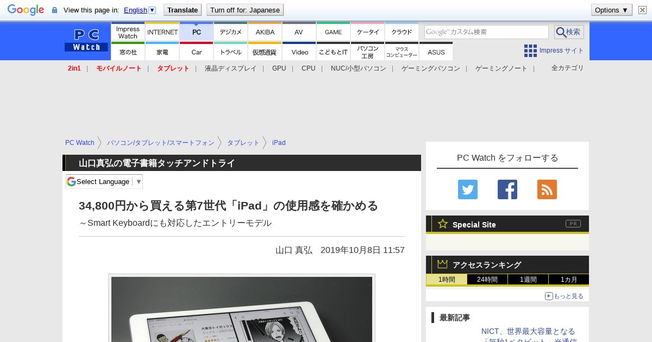Click author name 山口 真弘
The height and width of the screenshot is (342, 652).
click(x=294, y=250)
